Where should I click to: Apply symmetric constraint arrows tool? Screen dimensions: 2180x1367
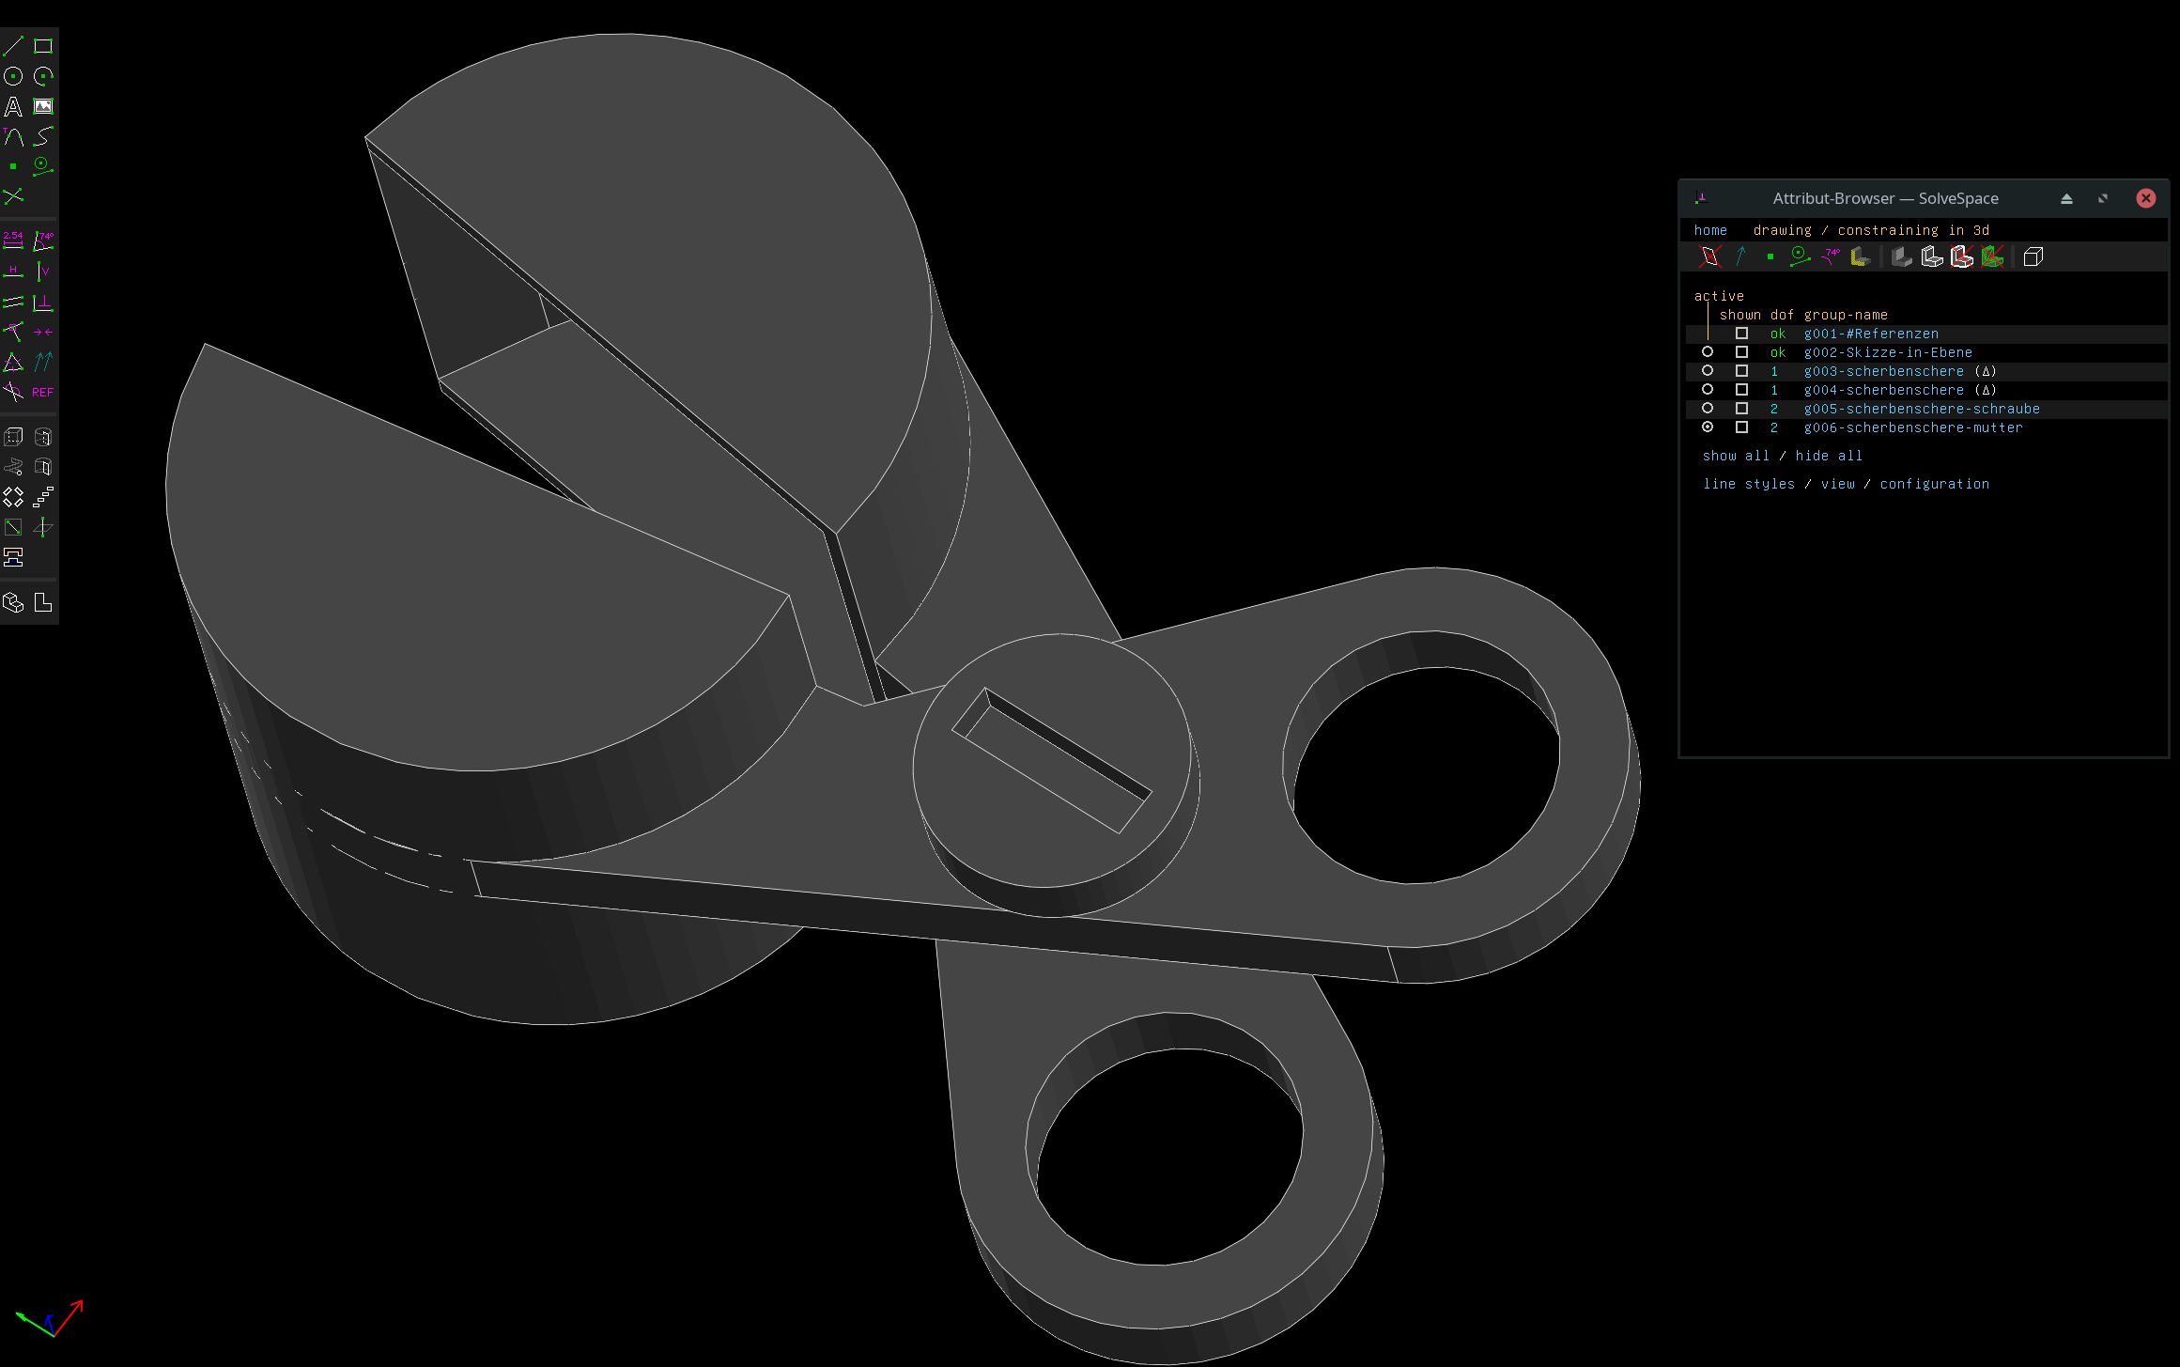click(x=43, y=332)
